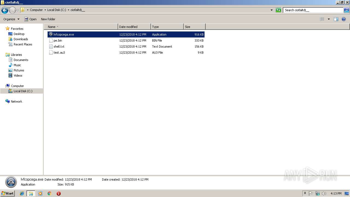Click the Change your view icon
Screen dimensions: 350x197
coord(322,19)
